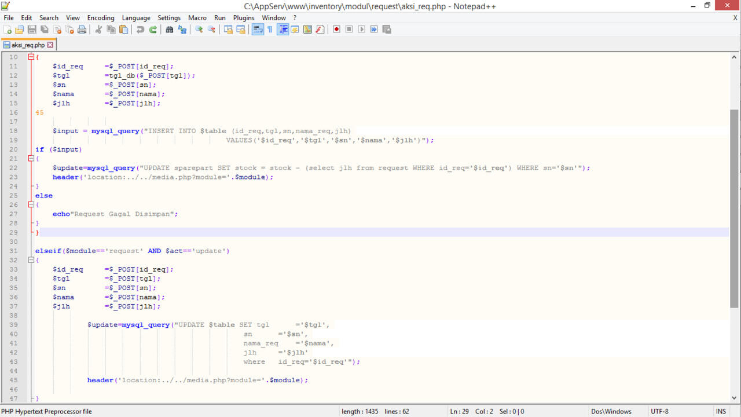This screenshot has height=417, width=741.
Task: Collapse the fold marker at line 21
Action: (x=30, y=159)
